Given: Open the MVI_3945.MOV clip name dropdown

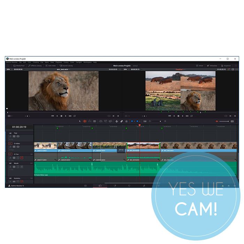Looking at the screenshot, I should pos(64,69).
